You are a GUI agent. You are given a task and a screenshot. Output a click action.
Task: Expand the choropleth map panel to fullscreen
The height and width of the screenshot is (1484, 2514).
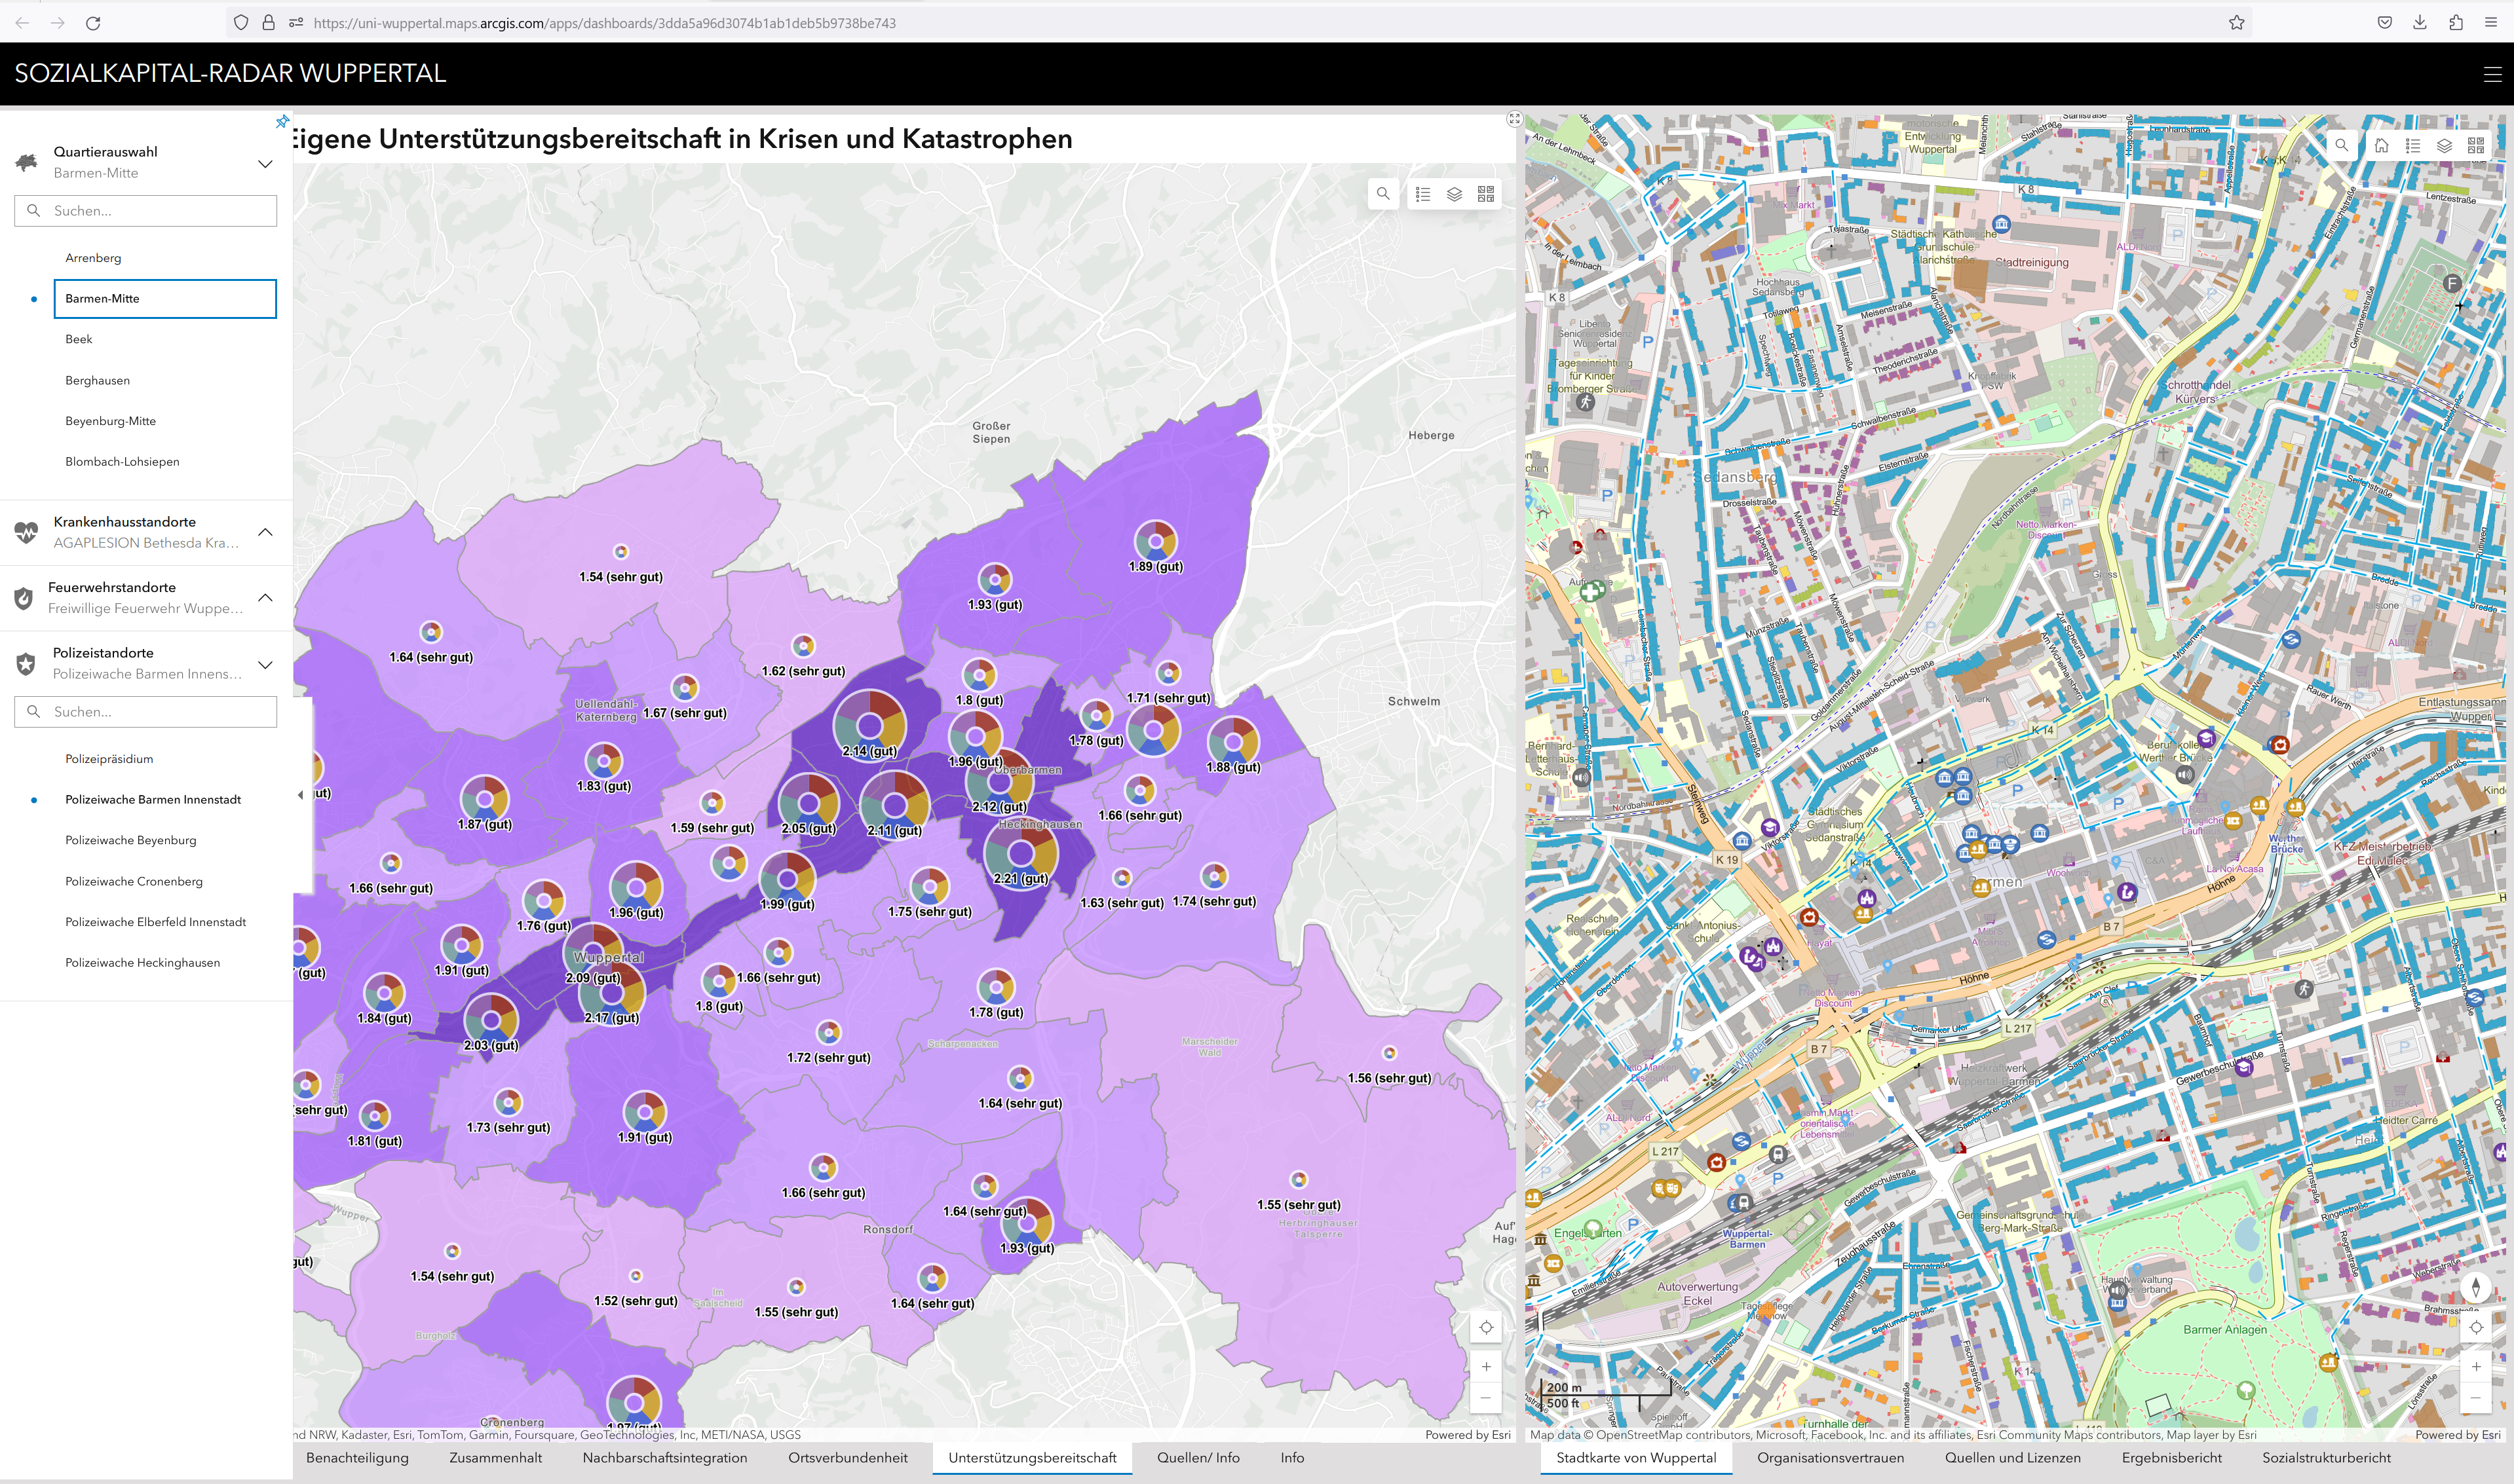coord(1514,119)
